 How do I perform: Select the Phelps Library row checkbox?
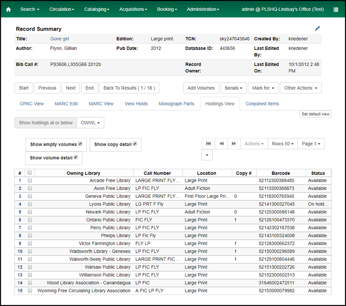tap(30, 235)
